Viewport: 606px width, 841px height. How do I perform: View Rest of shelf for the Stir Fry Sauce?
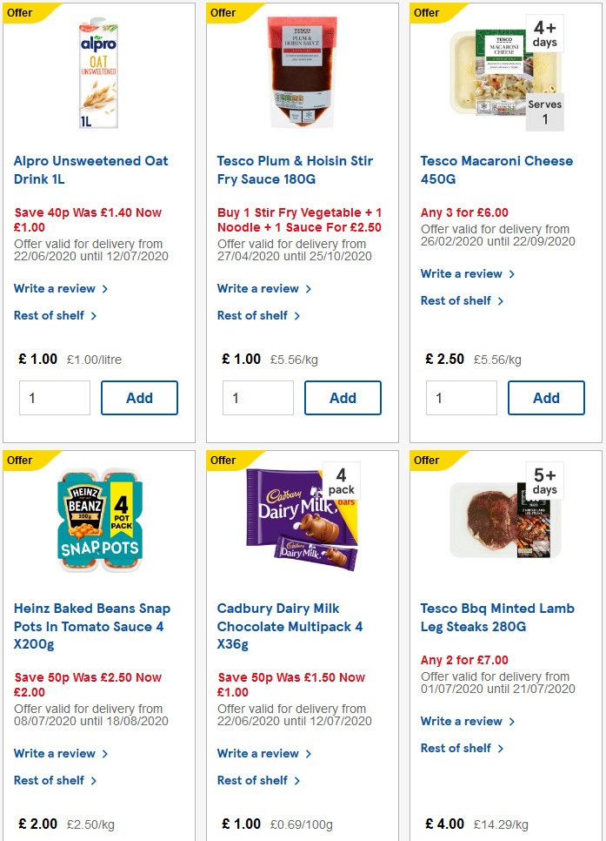253,316
